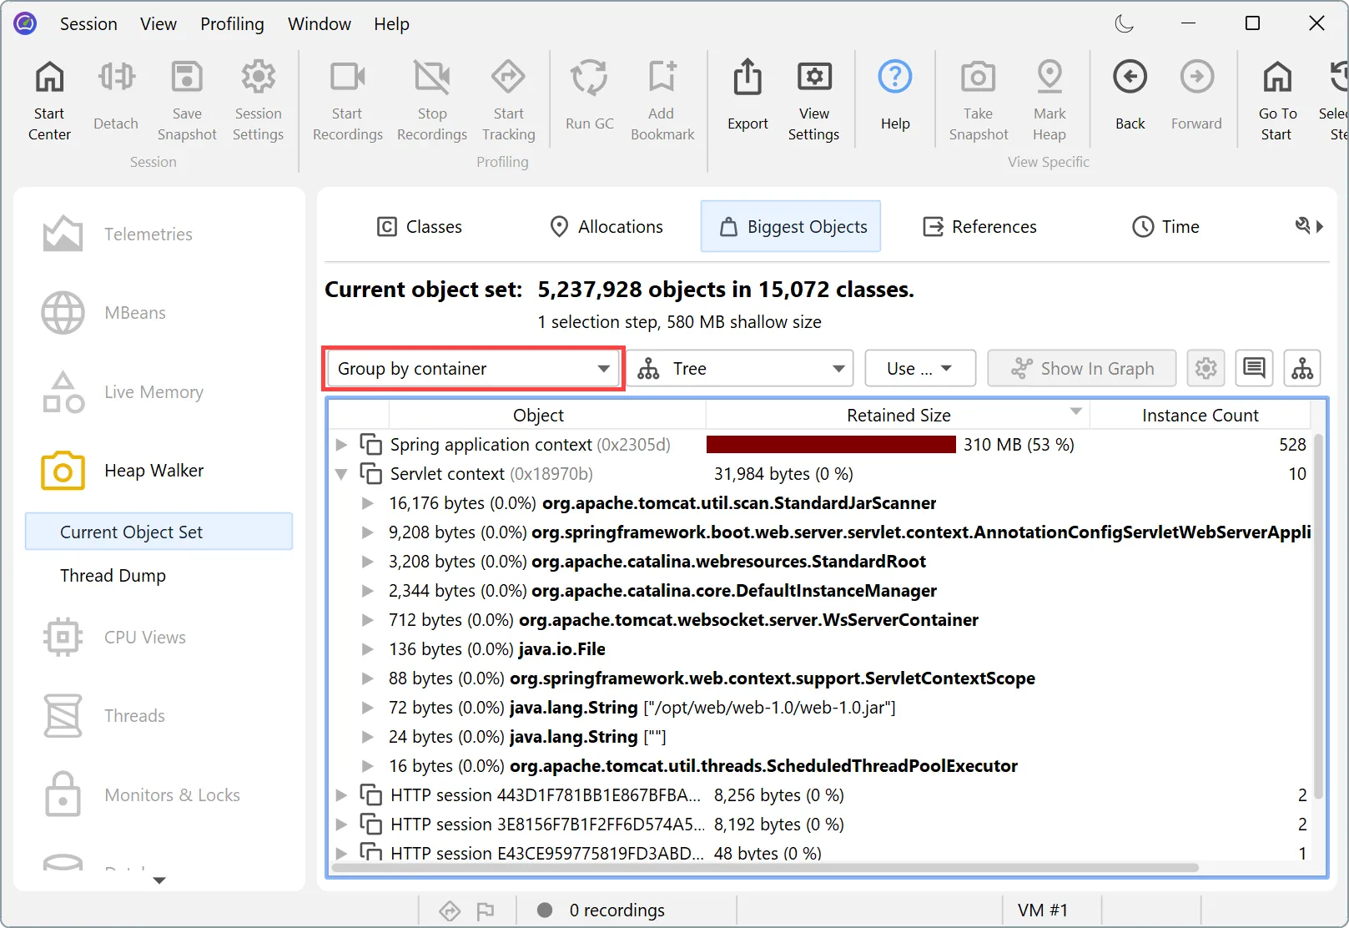
Task: Click the Show In Graph button
Action: [x=1082, y=369]
